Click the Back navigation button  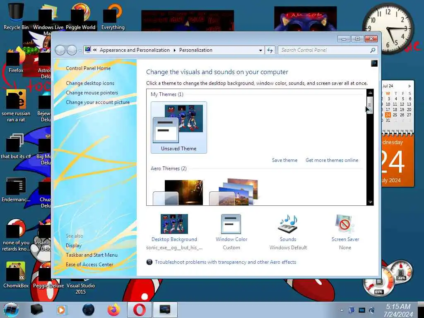click(x=60, y=50)
